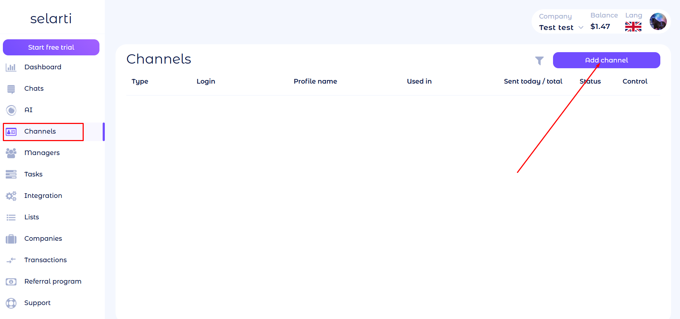Open the language flag selector

[x=633, y=26]
